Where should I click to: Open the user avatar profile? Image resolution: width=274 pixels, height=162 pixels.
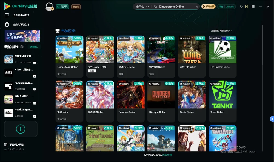[49, 7]
